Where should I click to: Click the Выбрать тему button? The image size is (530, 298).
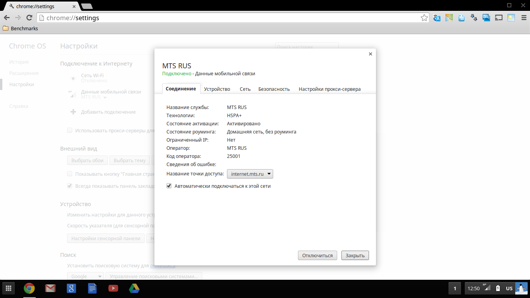tap(130, 160)
